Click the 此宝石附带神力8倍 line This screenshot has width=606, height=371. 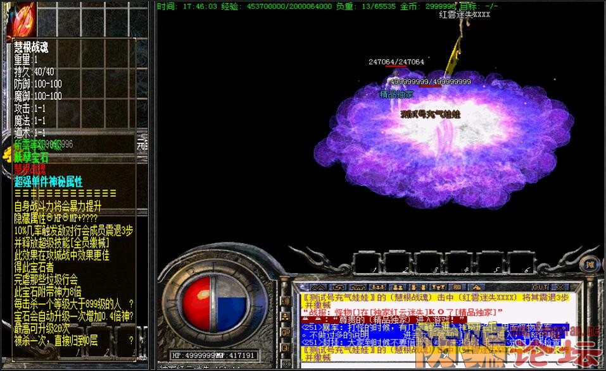[x=48, y=291]
